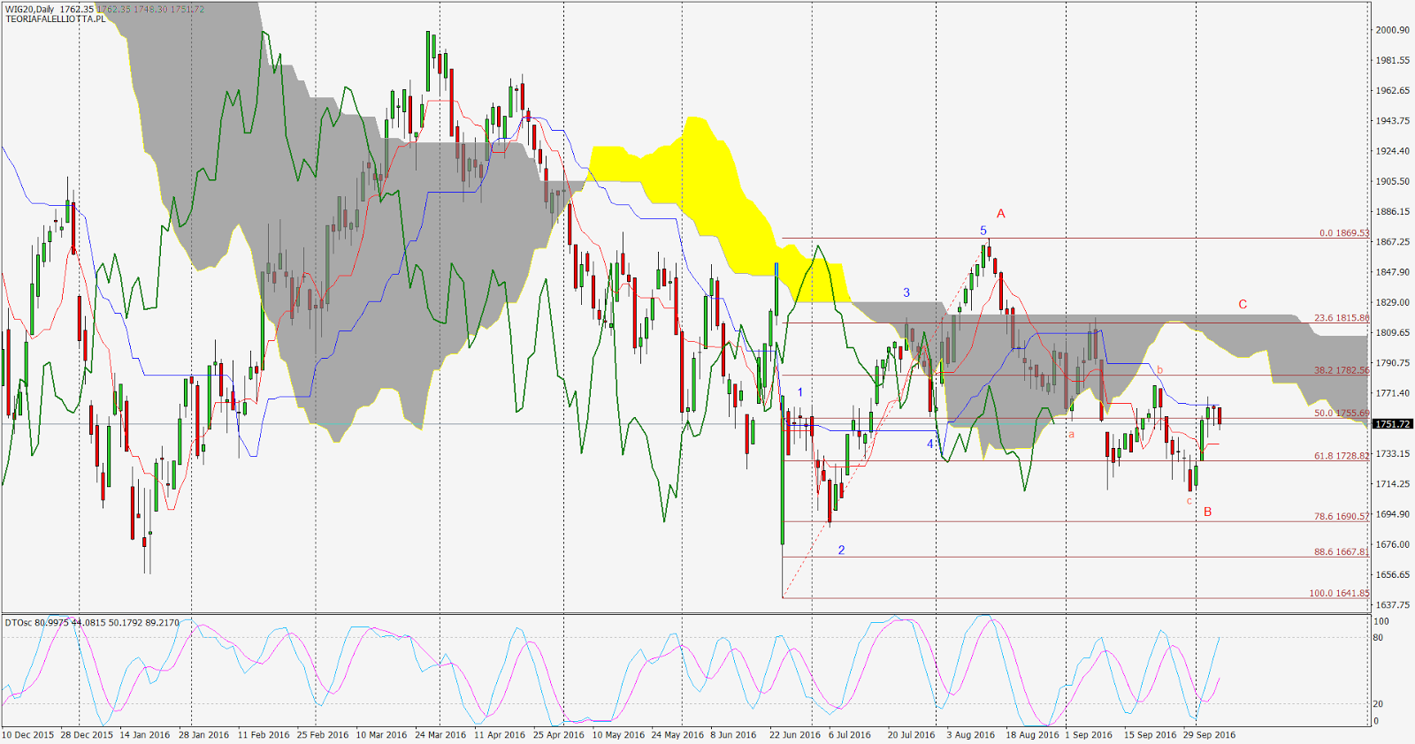Click date label 24 Mar 2016
1415x744 pixels.
[440, 734]
